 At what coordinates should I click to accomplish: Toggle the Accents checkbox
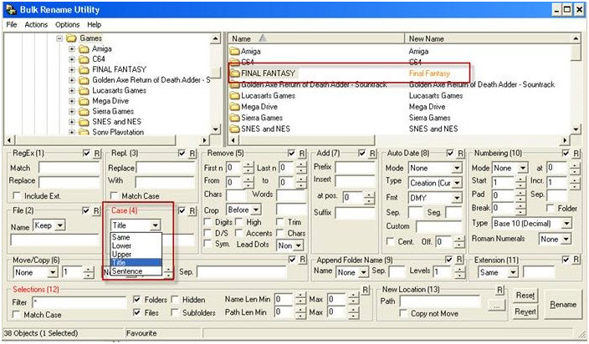pyautogui.click(x=238, y=233)
